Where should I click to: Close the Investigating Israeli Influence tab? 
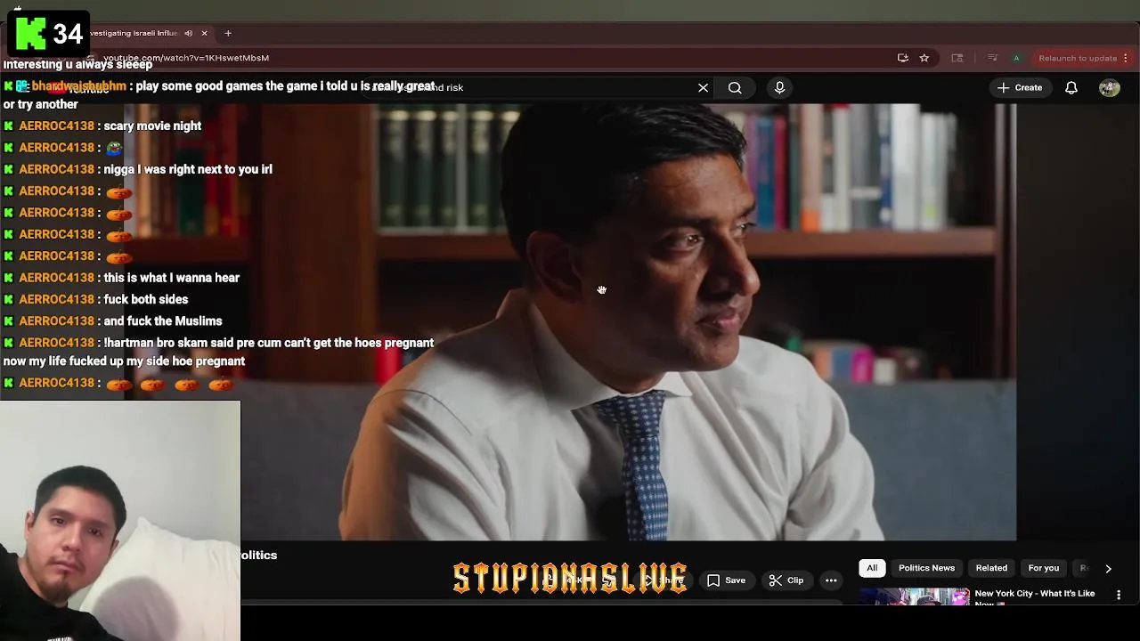204,33
